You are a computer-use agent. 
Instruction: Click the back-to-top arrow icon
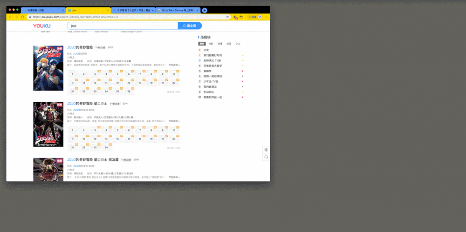pos(266,150)
